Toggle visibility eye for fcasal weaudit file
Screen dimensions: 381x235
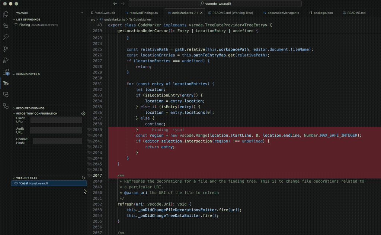pos(16,183)
